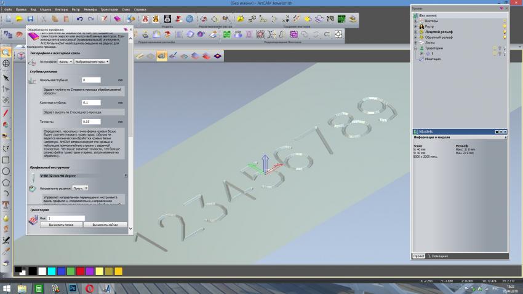Click the Вычислить позже button
This screenshot has height=294, width=523.
(x=61, y=225)
